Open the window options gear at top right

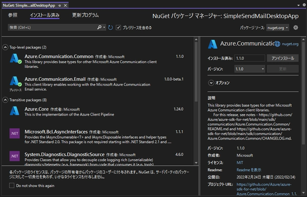point(304,5)
